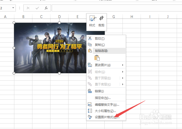Click the group icon beside 组合
The image size is (182, 129).
[90, 72]
